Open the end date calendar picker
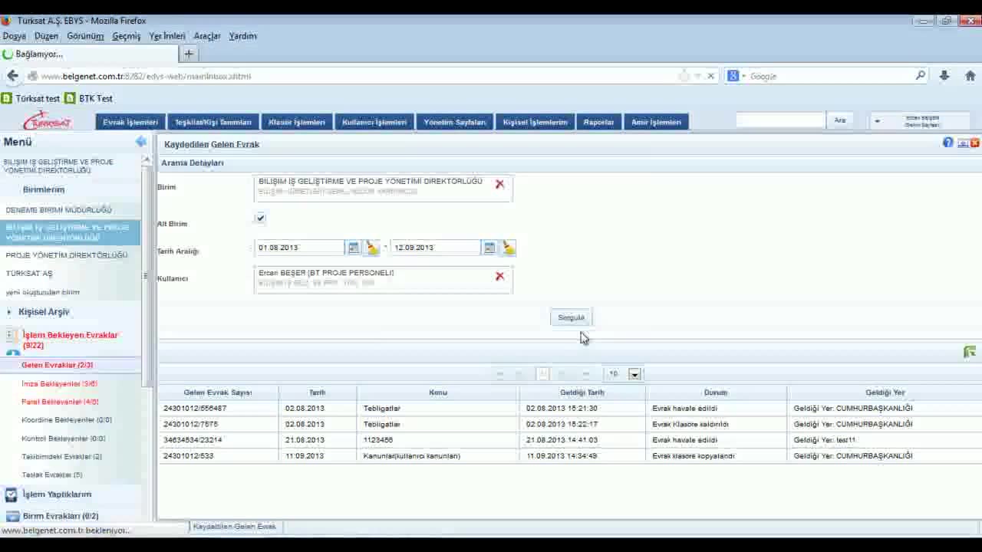982x552 pixels. (x=489, y=248)
